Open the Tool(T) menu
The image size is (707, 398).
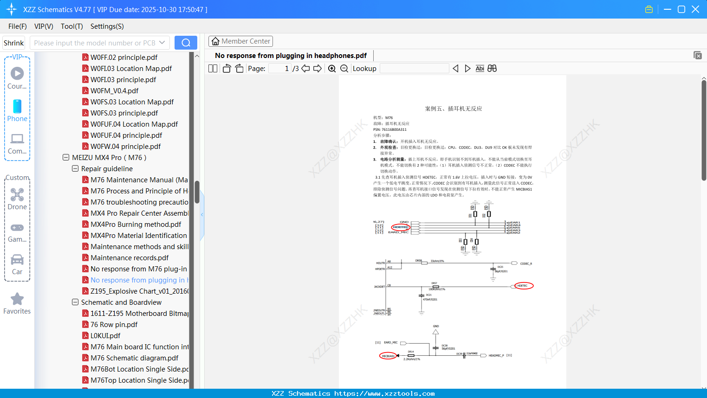tap(72, 26)
